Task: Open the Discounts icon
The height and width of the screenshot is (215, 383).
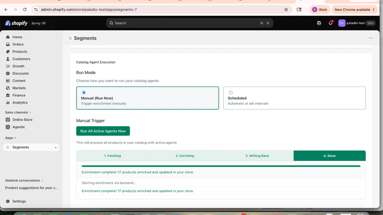Action: [x=8, y=74]
